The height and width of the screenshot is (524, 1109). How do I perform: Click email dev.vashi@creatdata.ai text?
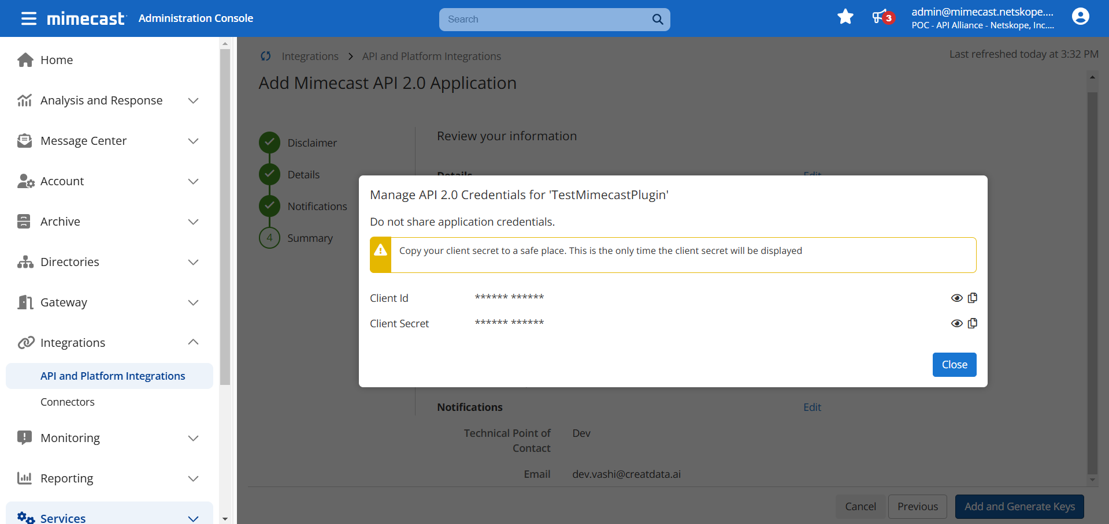tap(626, 474)
